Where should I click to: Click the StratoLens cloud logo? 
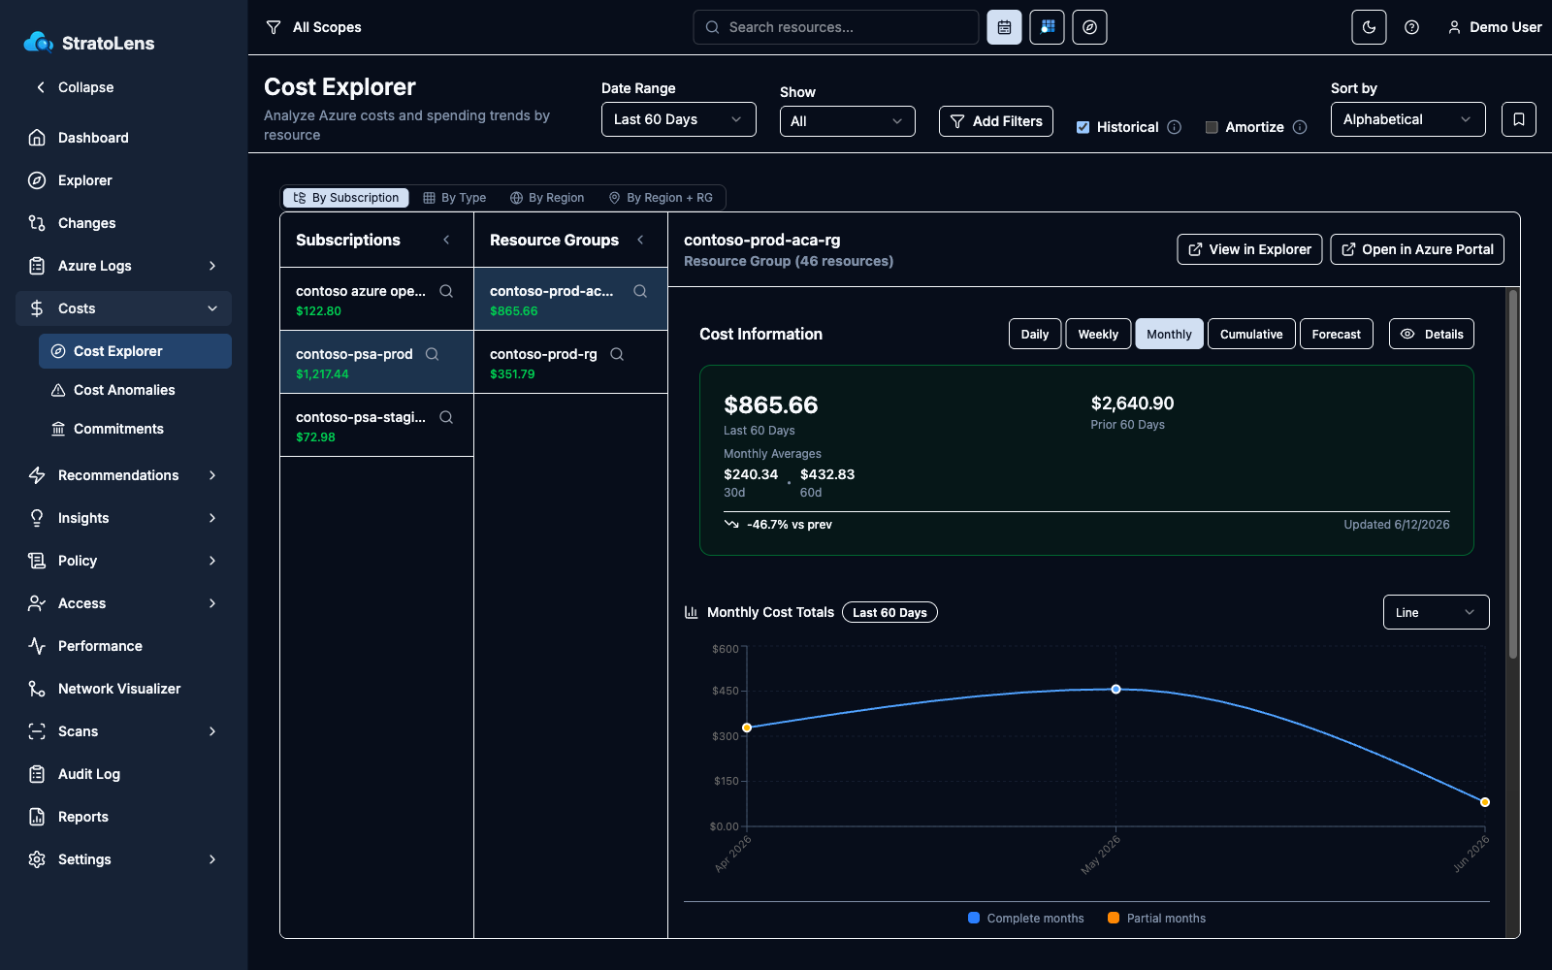(x=39, y=42)
